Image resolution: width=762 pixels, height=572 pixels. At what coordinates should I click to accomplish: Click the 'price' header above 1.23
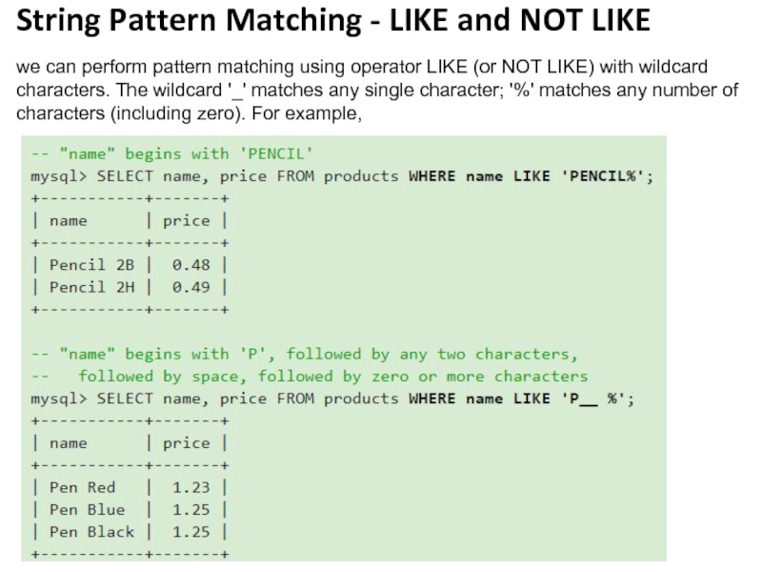(x=186, y=443)
